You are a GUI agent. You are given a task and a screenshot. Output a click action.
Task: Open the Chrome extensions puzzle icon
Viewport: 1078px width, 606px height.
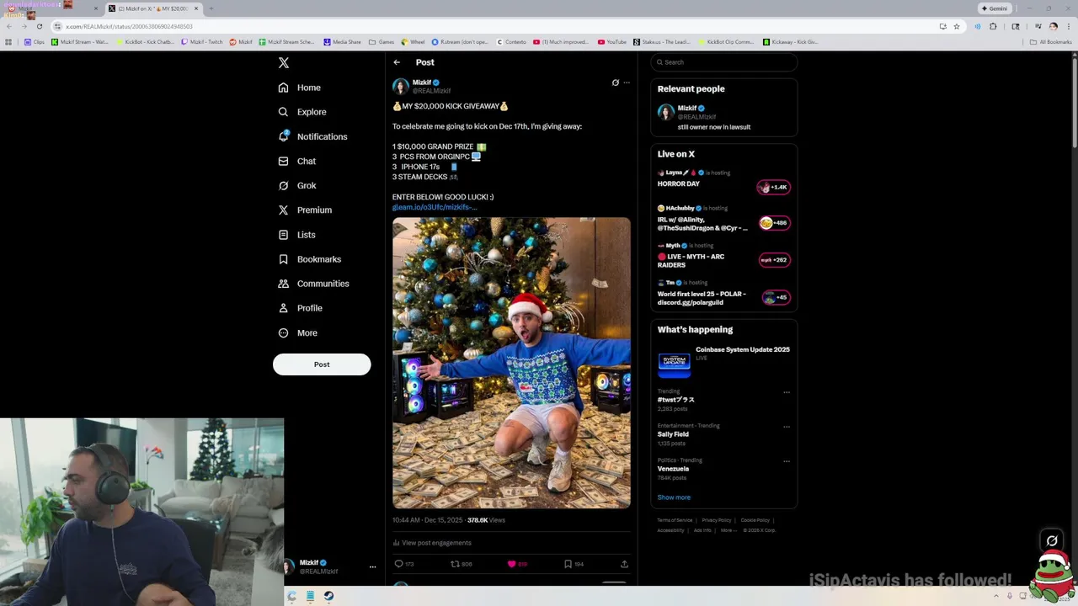click(x=993, y=26)
